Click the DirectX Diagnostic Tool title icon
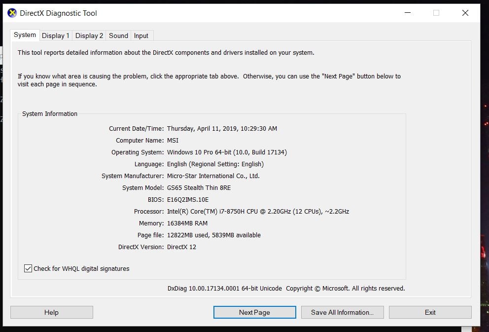This screenshot has width=489, height=332. (12, 13)
